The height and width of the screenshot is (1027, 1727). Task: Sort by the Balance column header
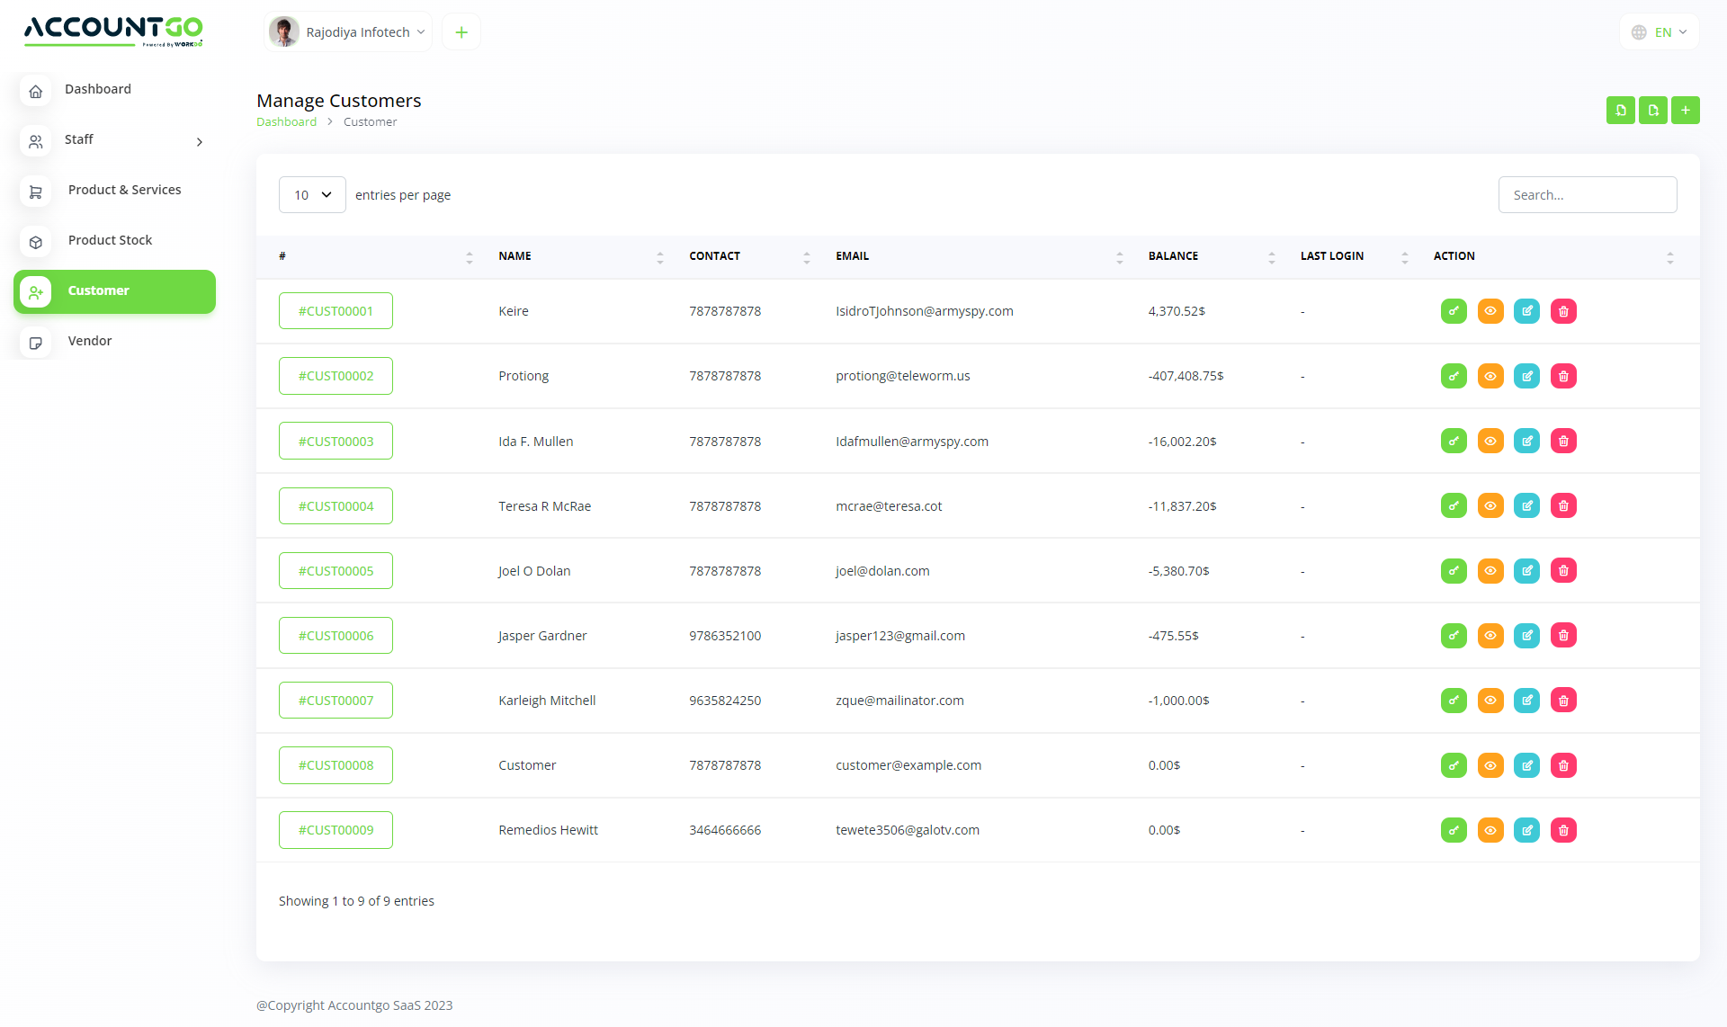[x=1212, y=256]
